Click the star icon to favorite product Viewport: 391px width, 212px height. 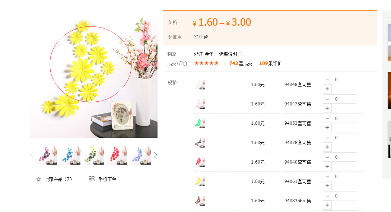39,179
